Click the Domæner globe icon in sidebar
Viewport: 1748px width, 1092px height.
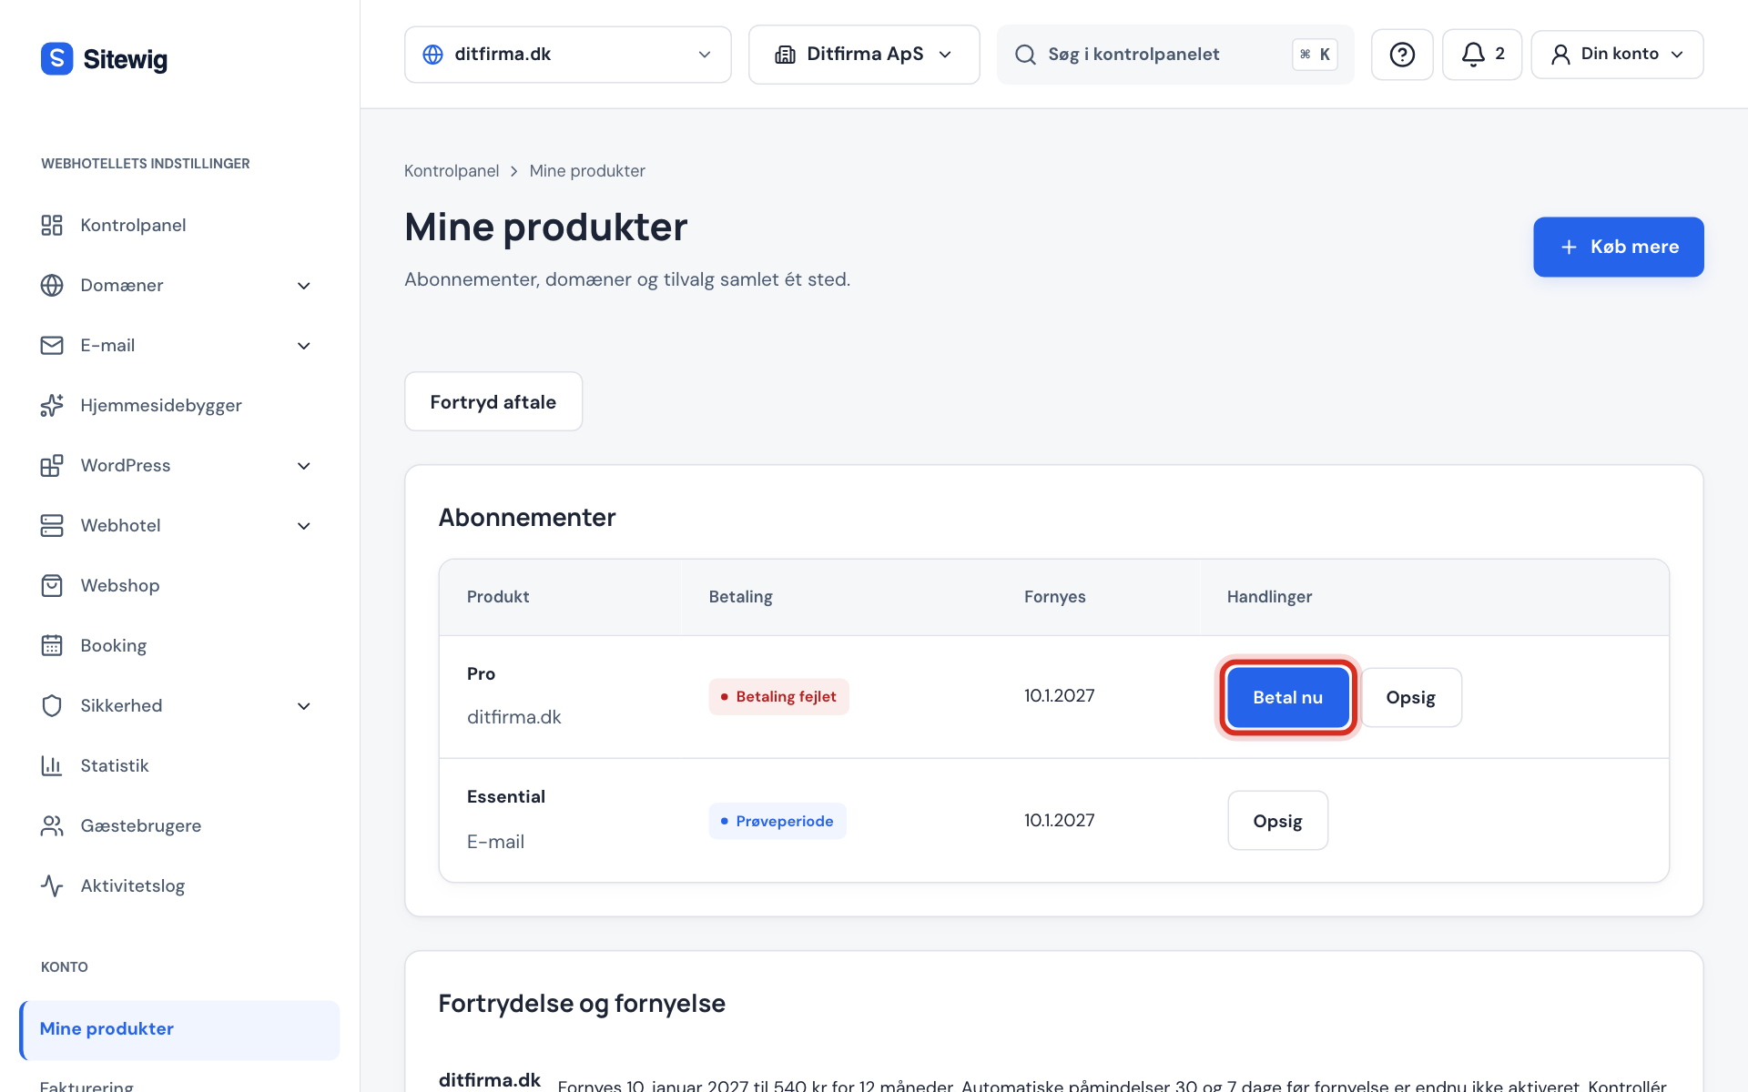tap(52, 285)
